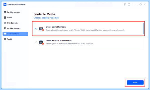Switch to Disk Converter
This screenshot has width=150, height=90.
15,23
